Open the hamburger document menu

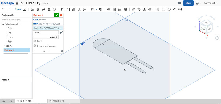coord(17,3)
